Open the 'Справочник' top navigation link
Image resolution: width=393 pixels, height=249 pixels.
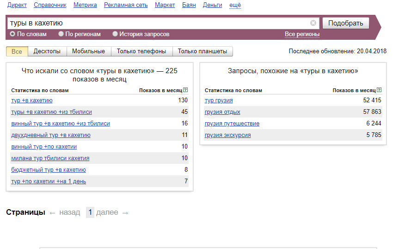pyautogui.click(x=50, y=5)
